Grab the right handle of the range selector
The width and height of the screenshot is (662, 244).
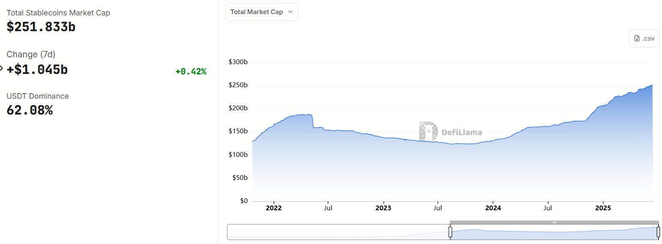[x=658, y=232]
